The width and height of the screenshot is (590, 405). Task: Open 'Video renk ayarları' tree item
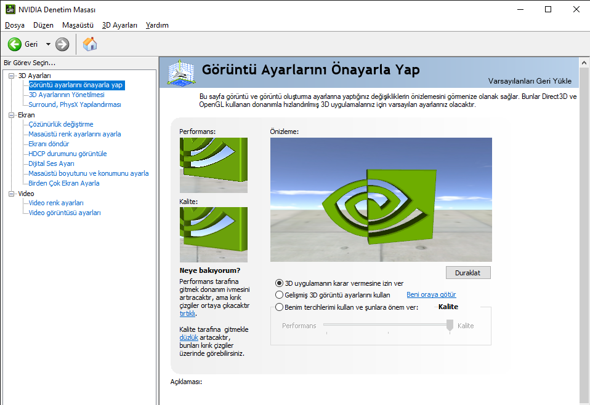(56, 203)
